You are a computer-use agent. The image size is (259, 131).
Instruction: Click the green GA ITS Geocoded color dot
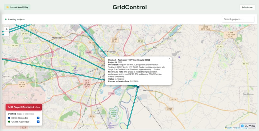pos(9,122)
